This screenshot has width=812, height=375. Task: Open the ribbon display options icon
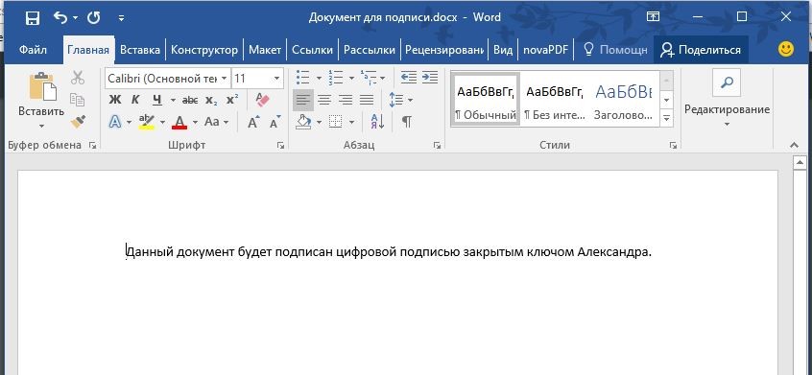tap(653, 17)
